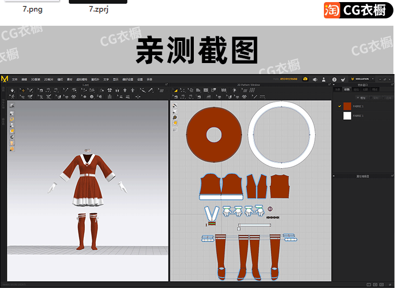Open the 文件 menu
Image resolution: width=395 pixels, height=290 pixels.
(x=15, y=79)
